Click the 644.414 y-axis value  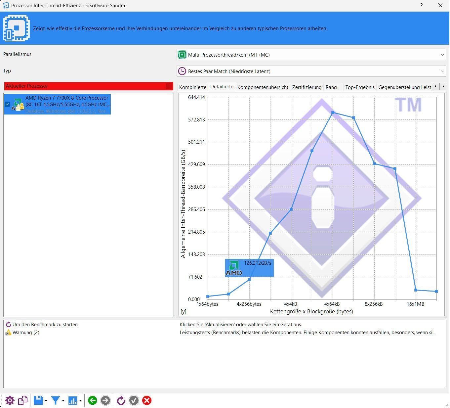(196, 97)
